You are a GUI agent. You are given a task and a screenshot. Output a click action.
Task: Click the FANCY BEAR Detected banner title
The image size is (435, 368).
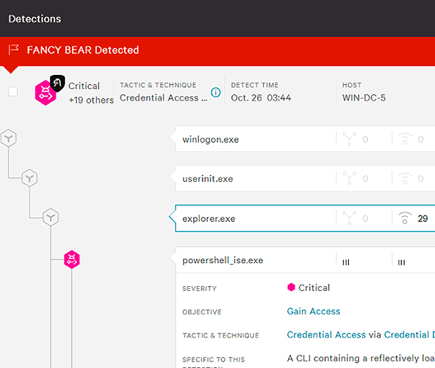(x=83, y=50)
